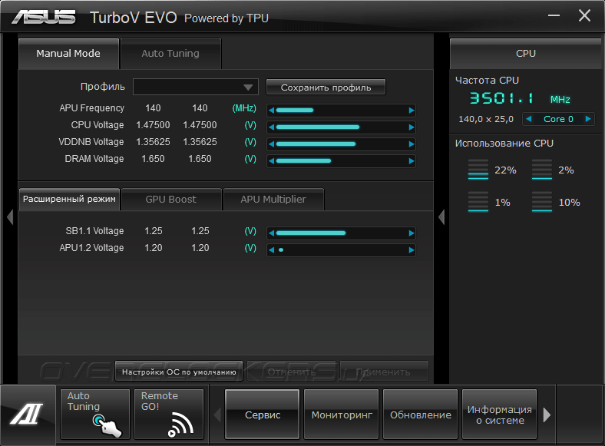Click the 3501.1 MHz CPU frequency readout
This screenshot has width=605, height=446.
[520, 98]
